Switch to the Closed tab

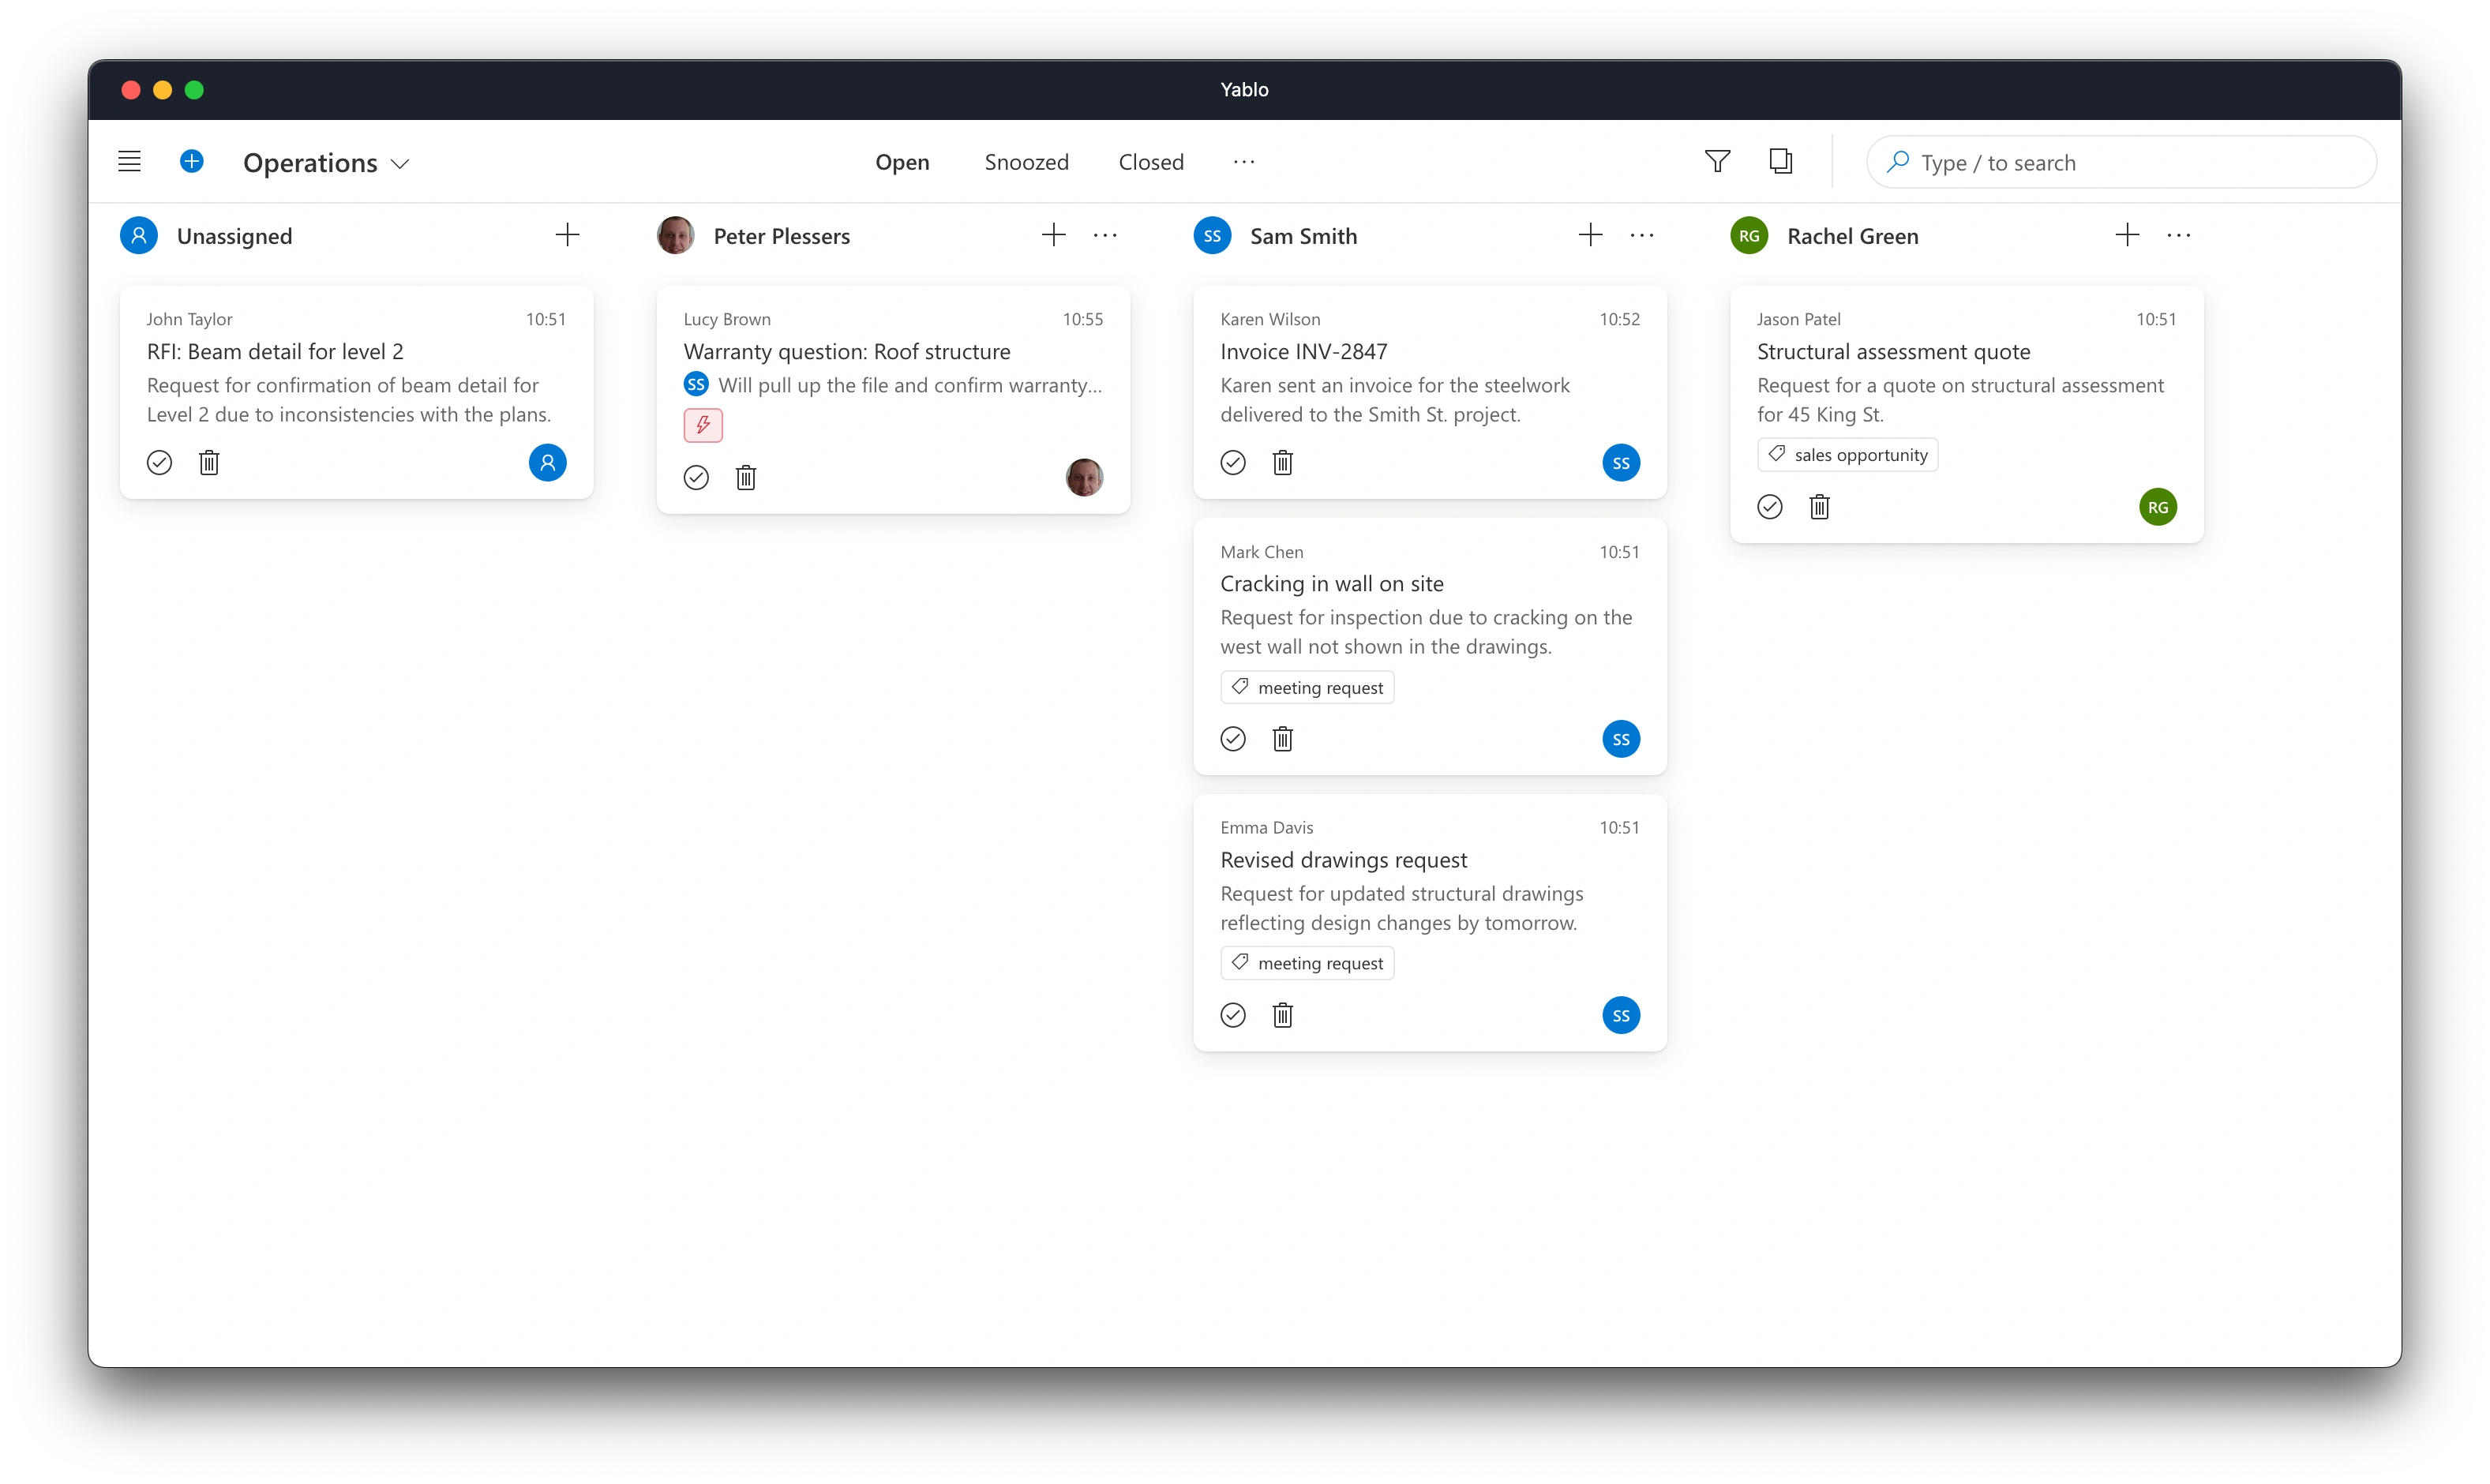(x=1150, y=162)
